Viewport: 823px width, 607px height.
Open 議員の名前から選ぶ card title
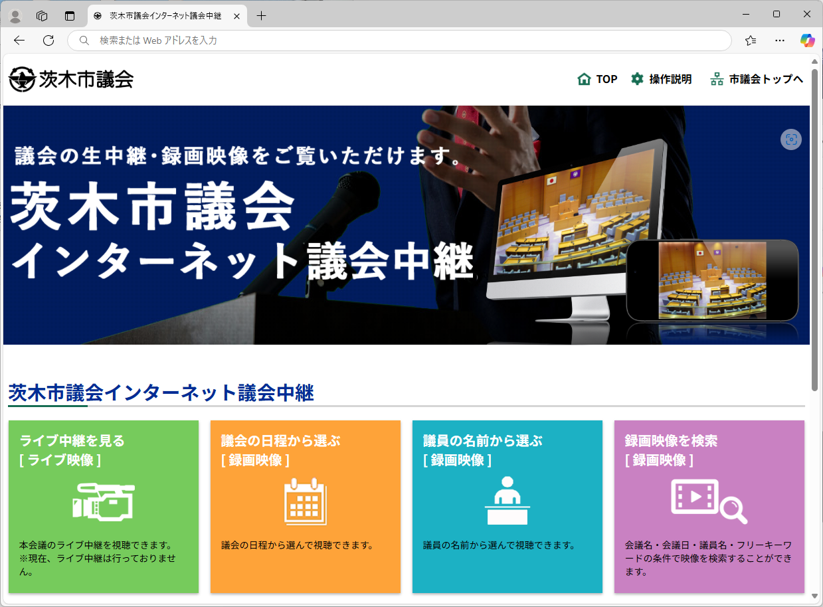click(482, 440)
